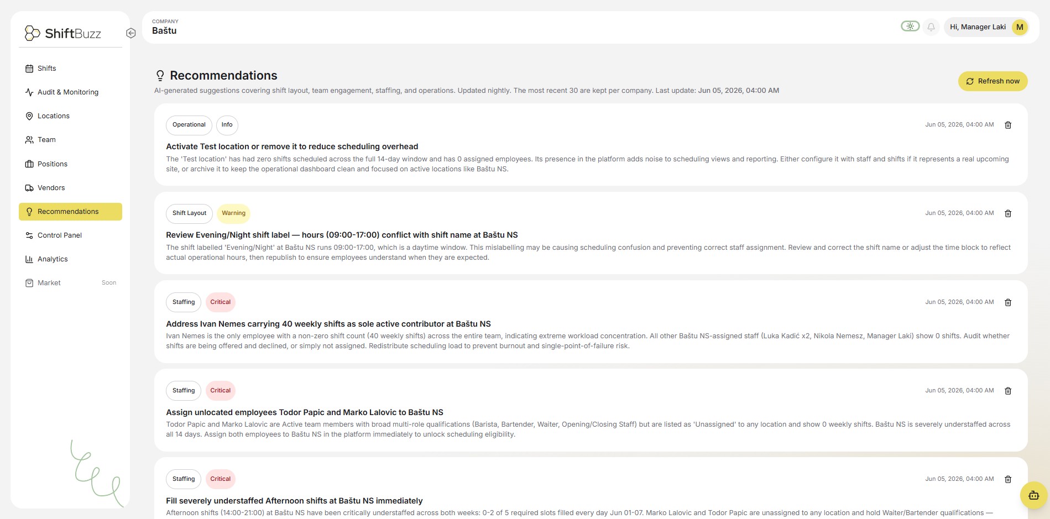The width and height of the screenshot is (1050, 519).
Task: Click the timestamp on the Todor Papic card
Action: pos(959,391)
